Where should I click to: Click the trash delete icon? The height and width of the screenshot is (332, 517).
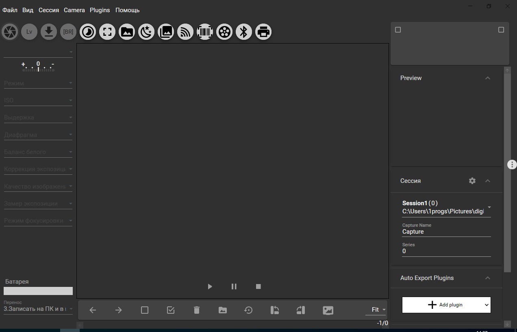coord(197,310)
